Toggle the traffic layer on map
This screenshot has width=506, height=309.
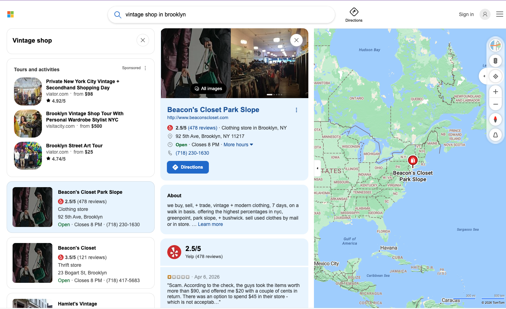point(496,61)
